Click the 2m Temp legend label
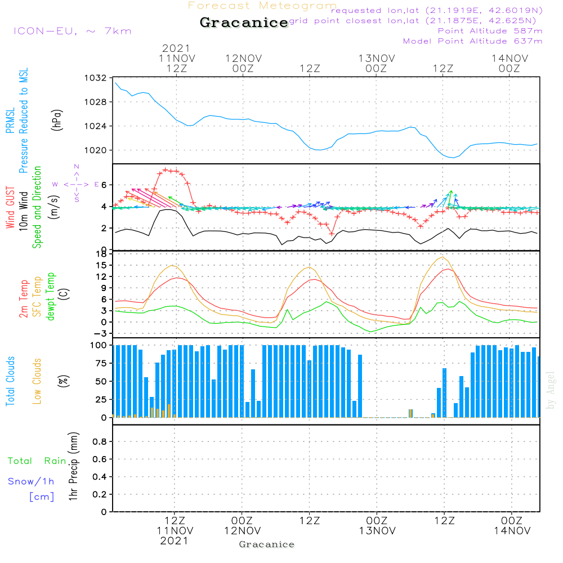The height and width of the screenshot is (563, 563). [x=24, y=298]
